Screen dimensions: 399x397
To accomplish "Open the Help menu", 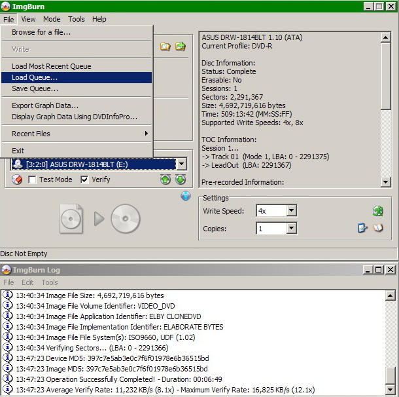I will pos(99,19).
